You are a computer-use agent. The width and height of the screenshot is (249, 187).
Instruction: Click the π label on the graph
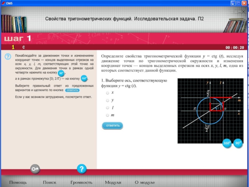pyautogui.click(x=195, y=109)
